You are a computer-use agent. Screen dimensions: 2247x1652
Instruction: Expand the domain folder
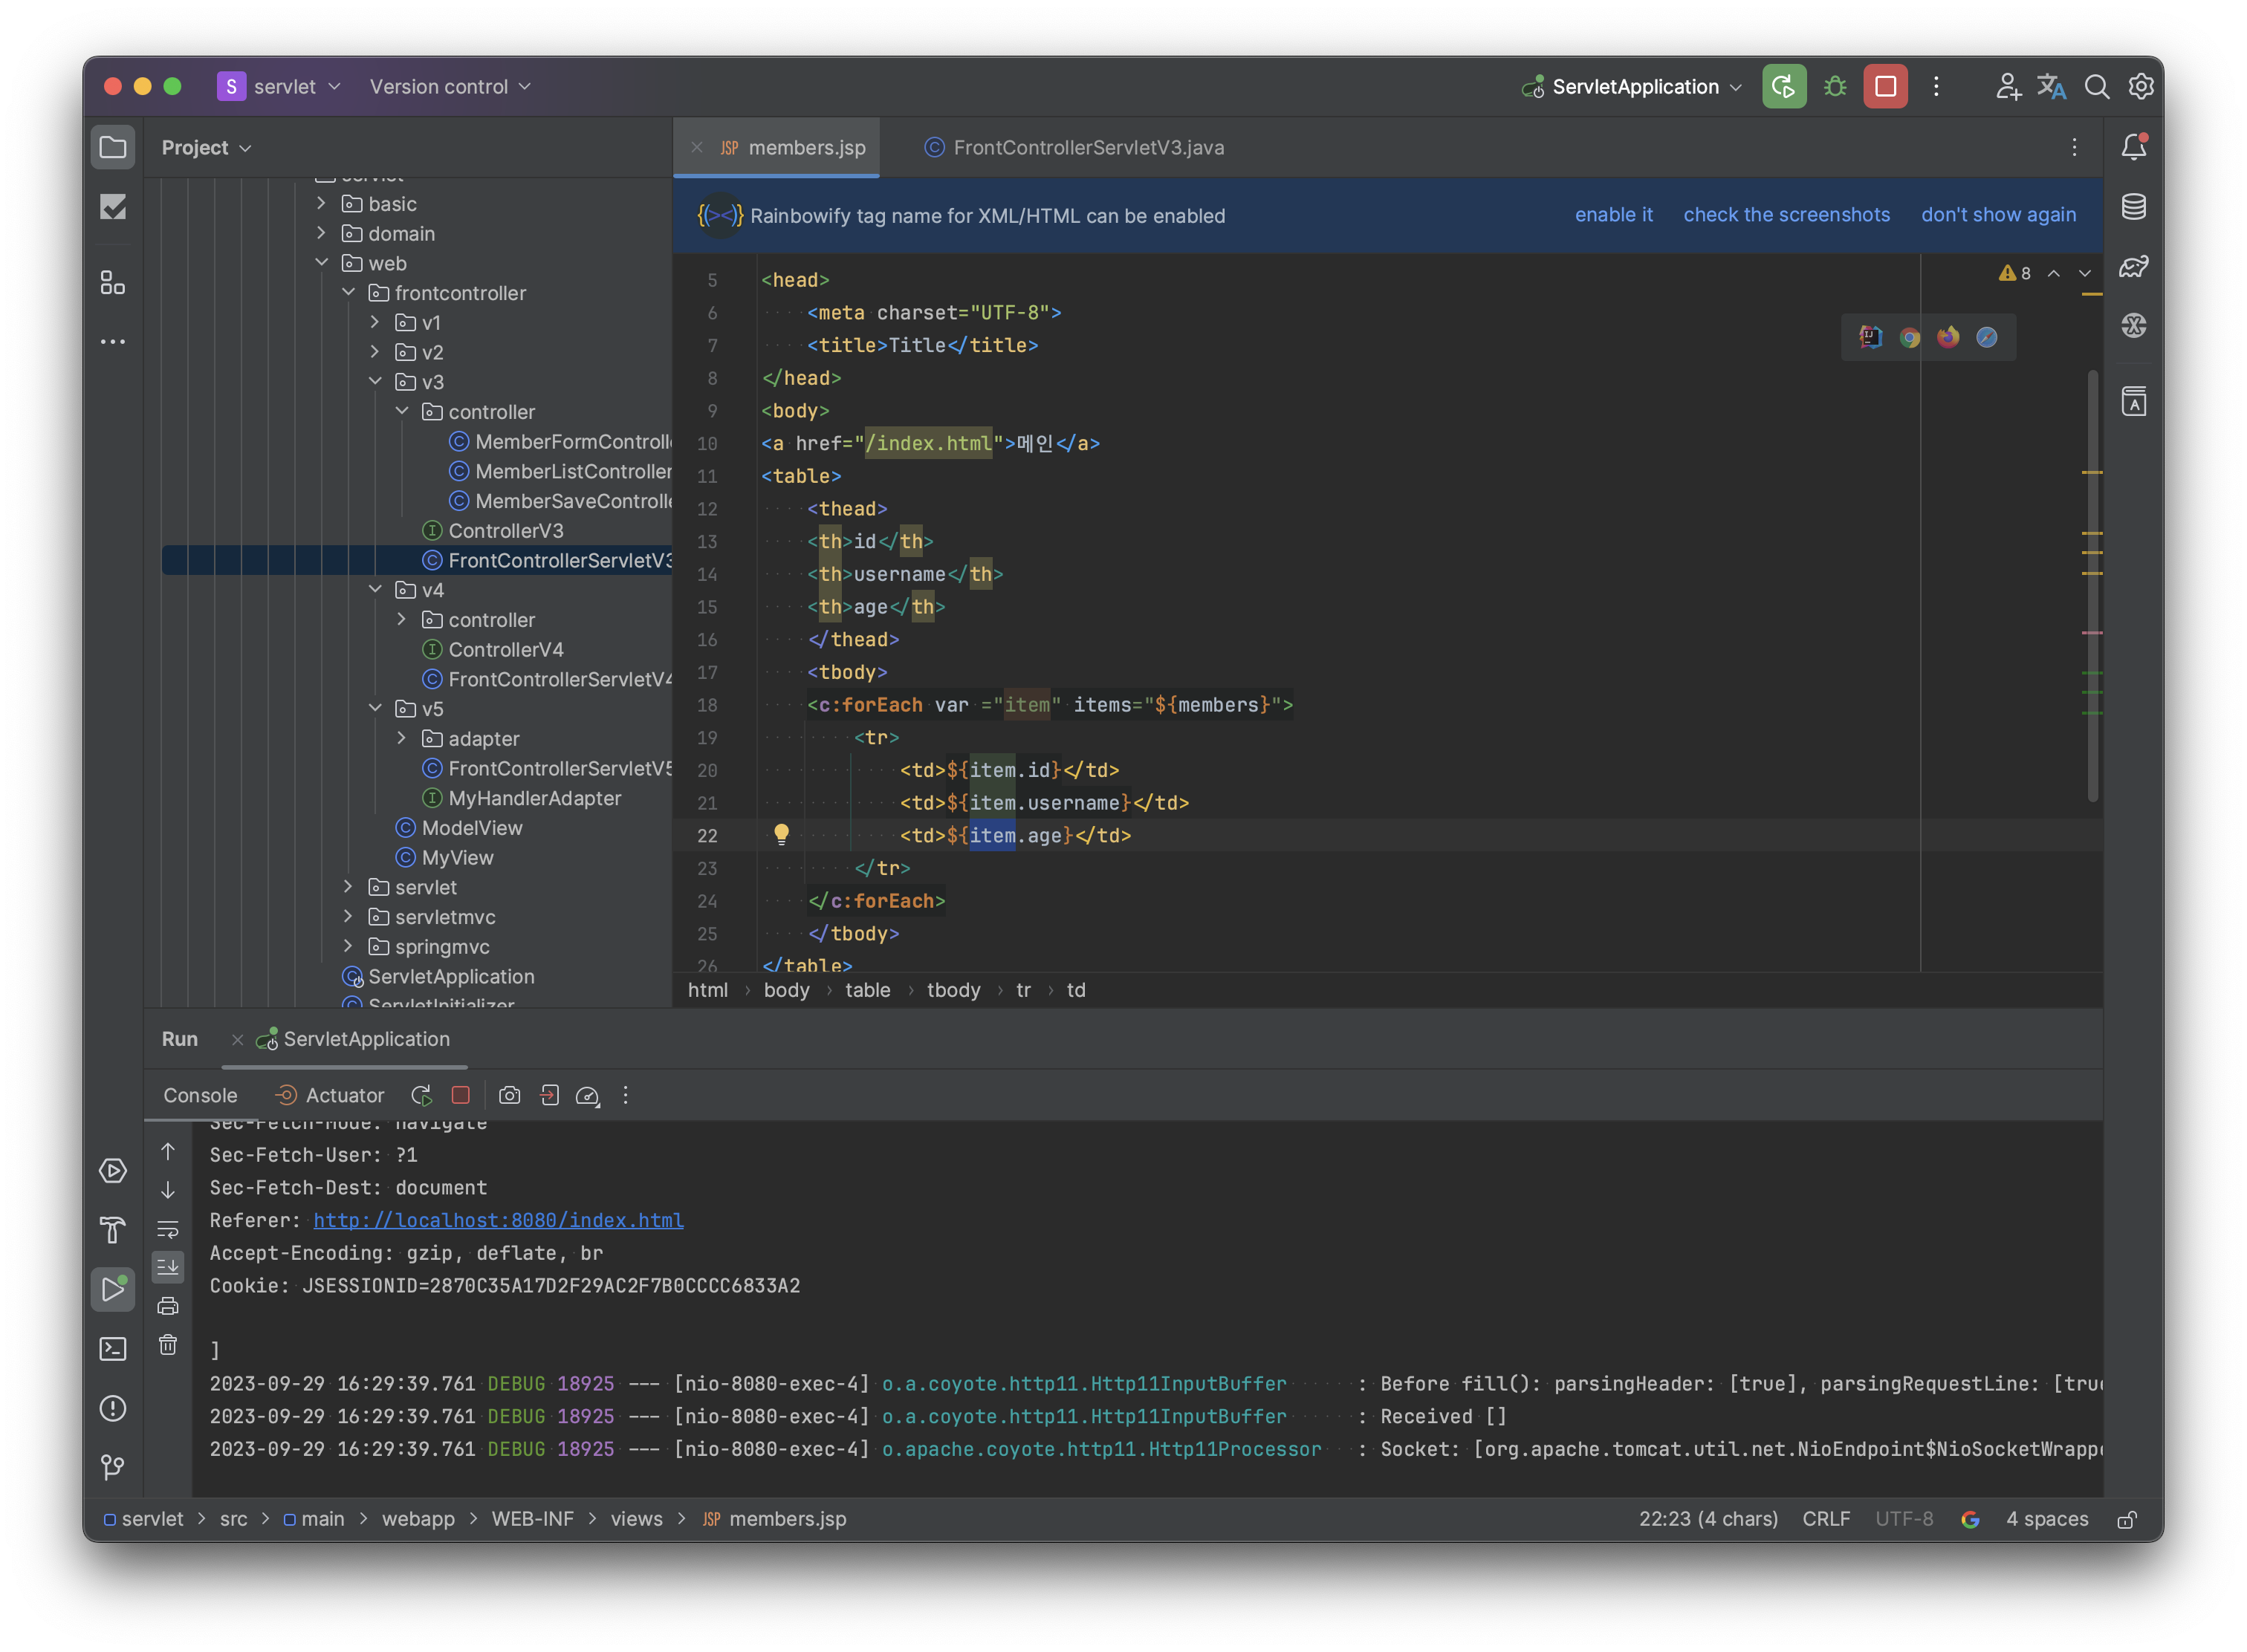tap(321, 233)
